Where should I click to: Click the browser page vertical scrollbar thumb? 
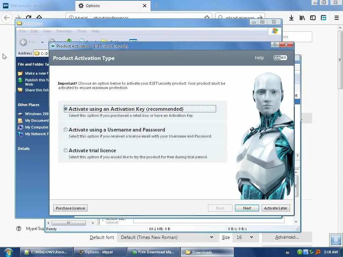[340, 60]
